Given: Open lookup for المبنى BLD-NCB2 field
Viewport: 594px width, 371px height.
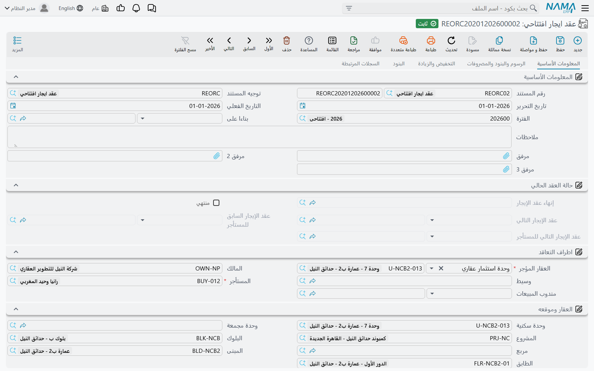Looking at the screenshot, I should point(13,351).
